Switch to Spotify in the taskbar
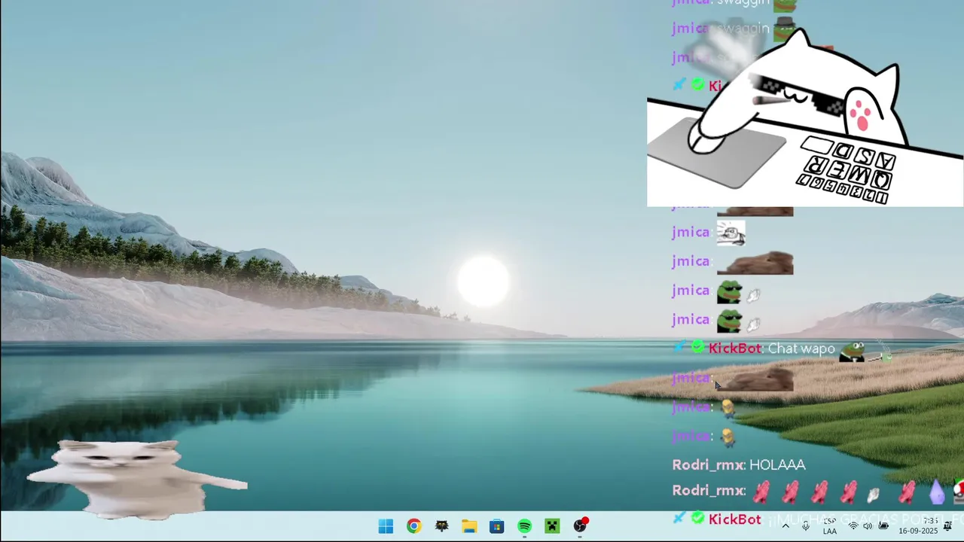The width and height of the screenshot is (964, 542). tap(525, 526)
